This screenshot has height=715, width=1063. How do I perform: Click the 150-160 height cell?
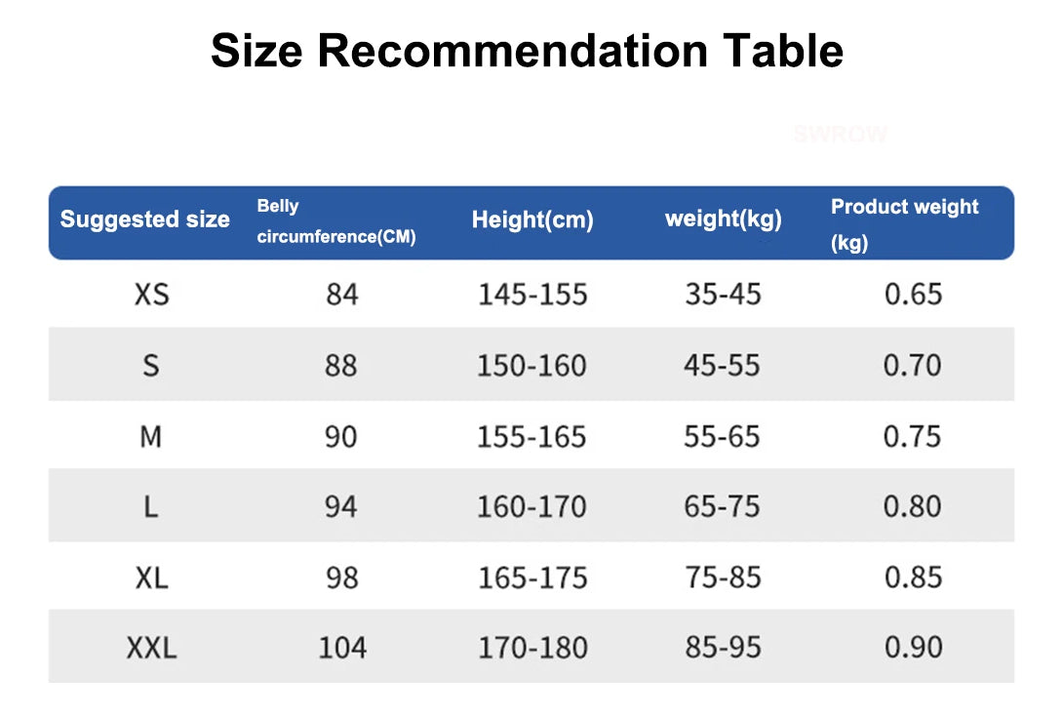click(x=531, y=365)
